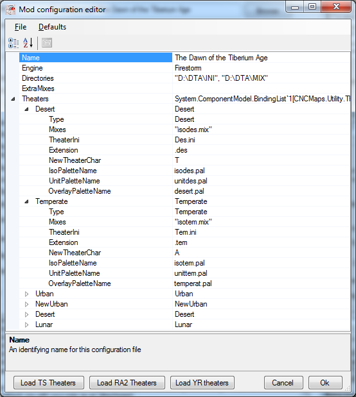Click the unitdes.pal value
356x397 pixels.
[262, 181]
